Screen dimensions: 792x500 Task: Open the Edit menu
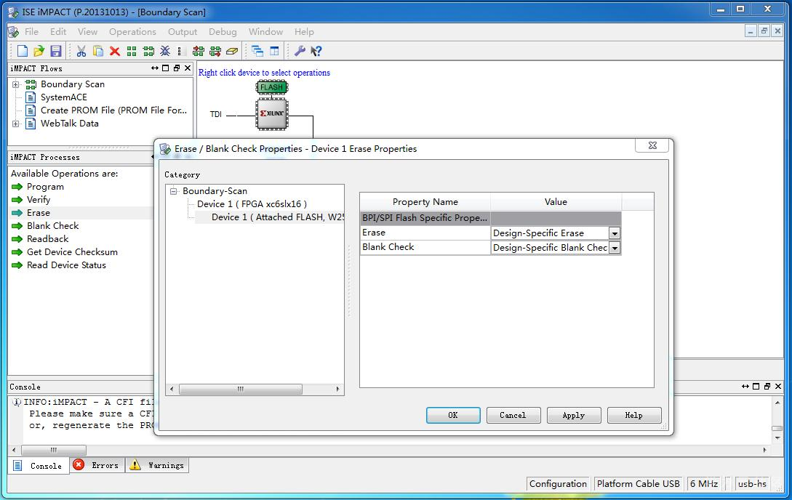pos(58,32)
